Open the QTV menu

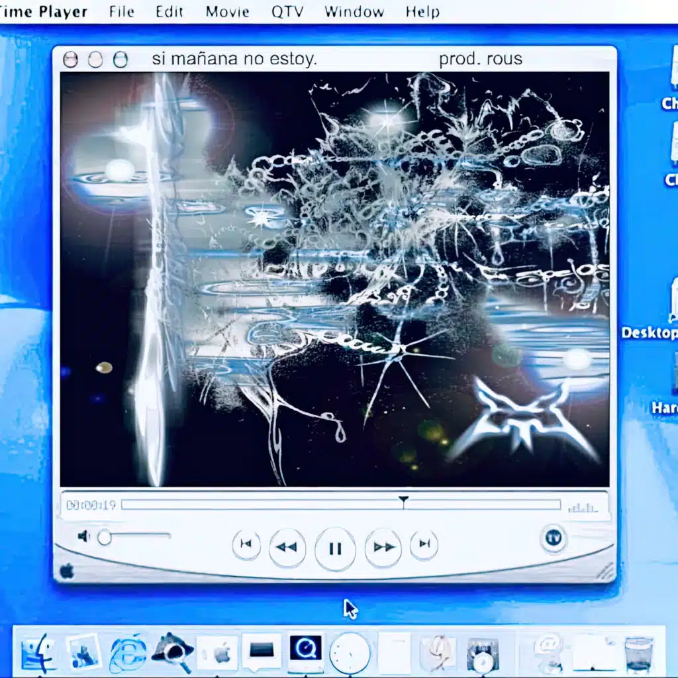(287, 11)
